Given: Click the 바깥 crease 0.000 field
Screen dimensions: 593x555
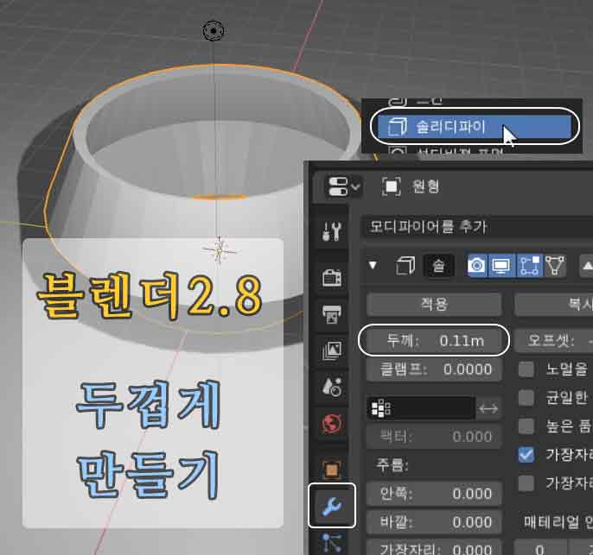Looking at the screenshot, I should [434, 522].
